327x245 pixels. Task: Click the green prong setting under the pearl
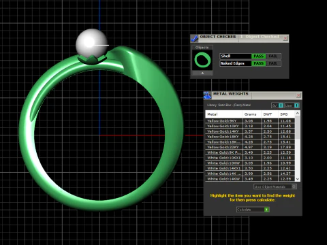pos(92,60)
